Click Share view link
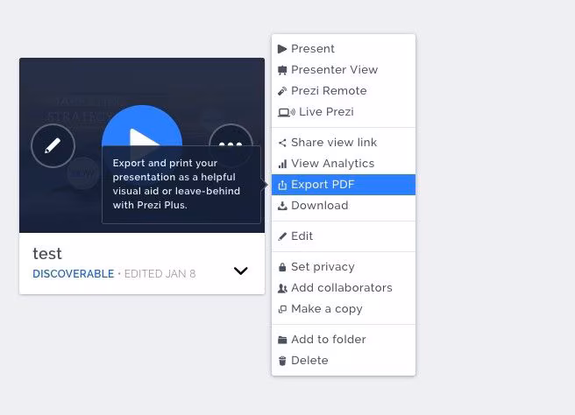 tap(333, 143)
